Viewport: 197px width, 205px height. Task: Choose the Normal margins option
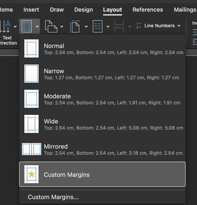coord(102,48)
